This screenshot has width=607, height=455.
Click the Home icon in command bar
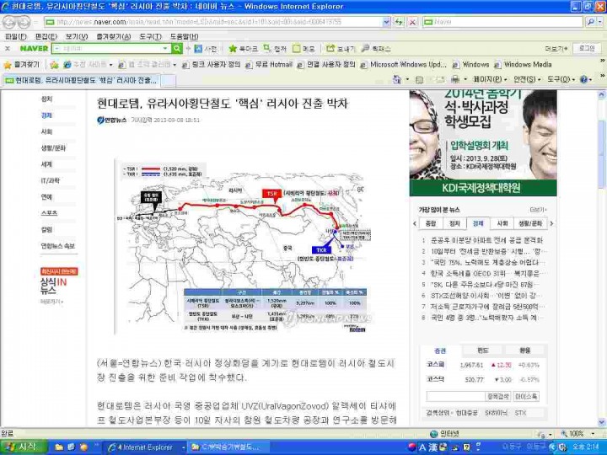(x=397, y=79)
